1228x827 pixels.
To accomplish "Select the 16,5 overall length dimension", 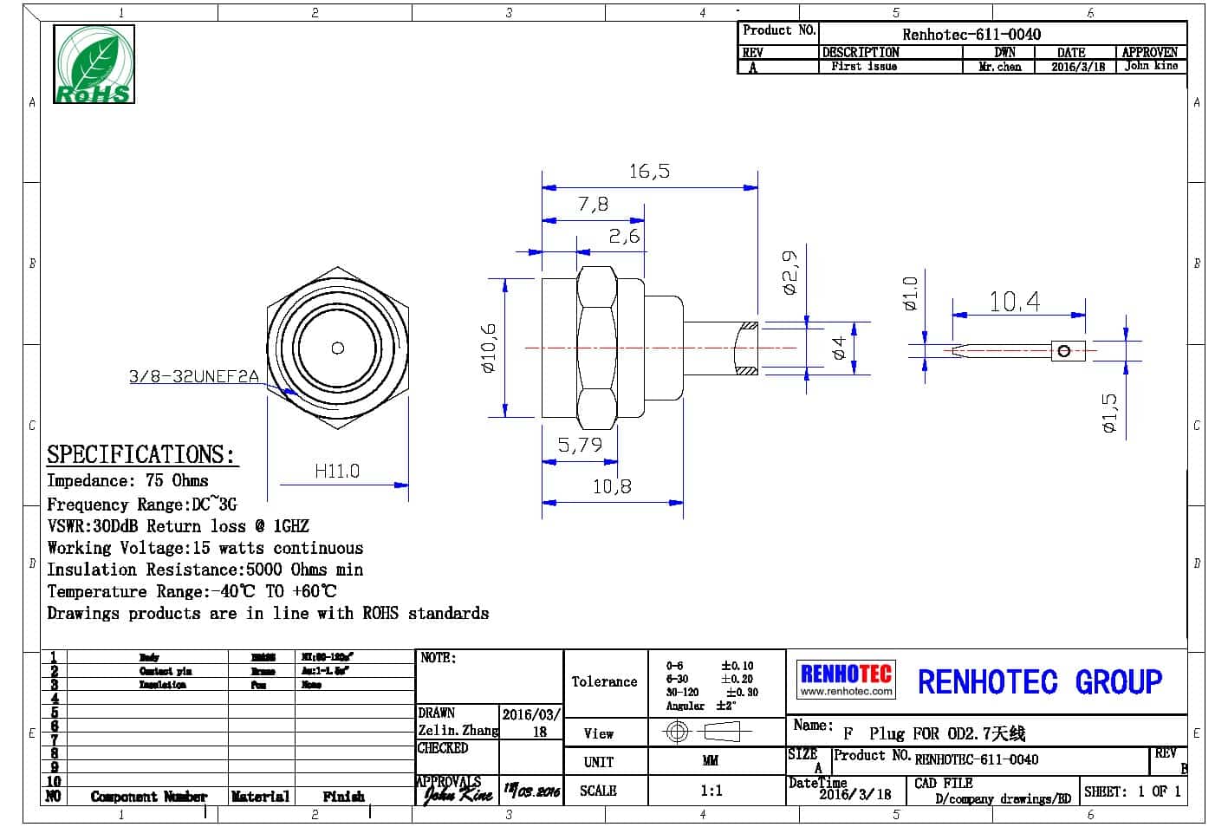I will [649, 172].
